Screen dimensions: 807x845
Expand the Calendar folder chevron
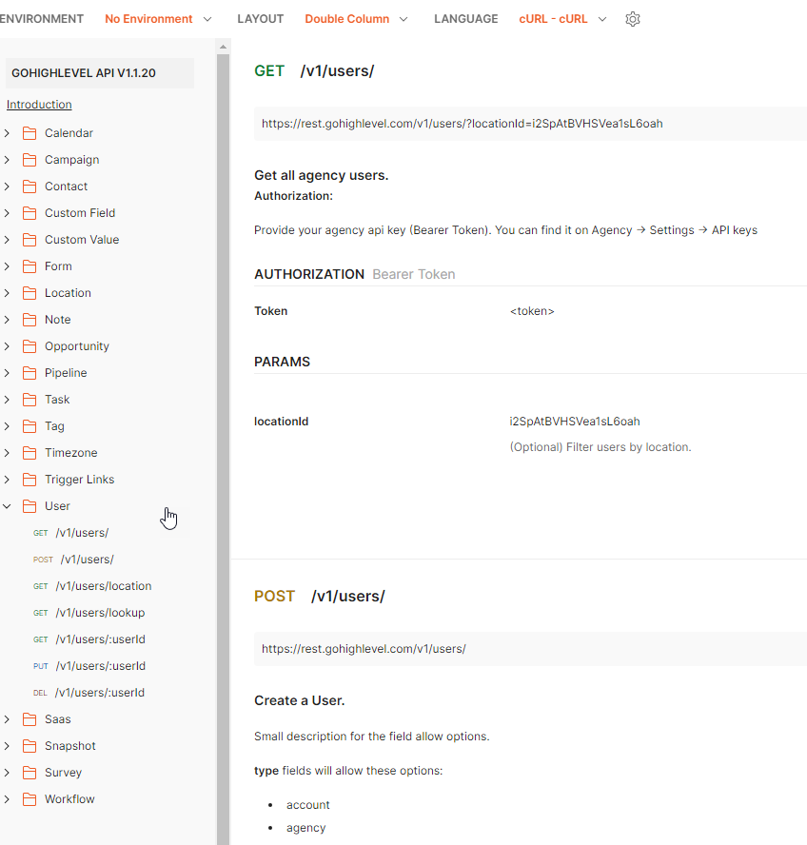[7, 133]
